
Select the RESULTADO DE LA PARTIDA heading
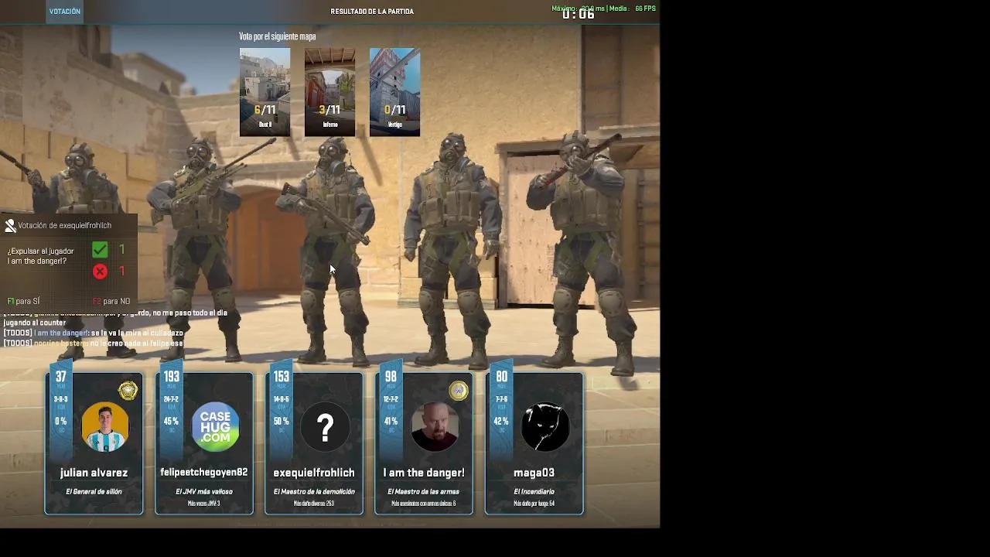click(x=372, y=12)
